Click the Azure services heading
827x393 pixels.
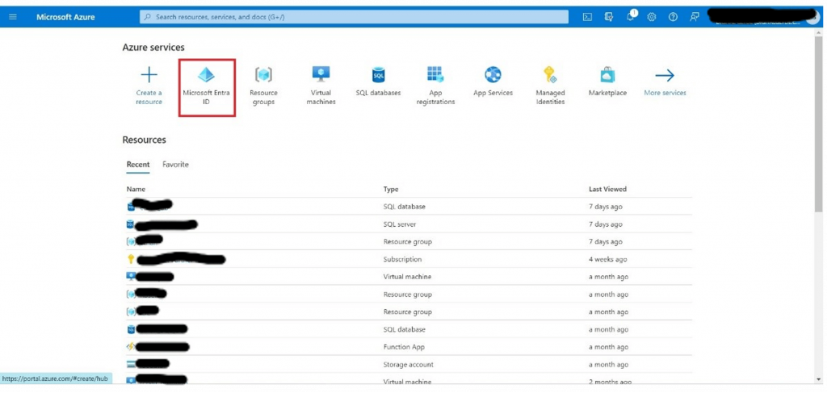tap(153, 48)
